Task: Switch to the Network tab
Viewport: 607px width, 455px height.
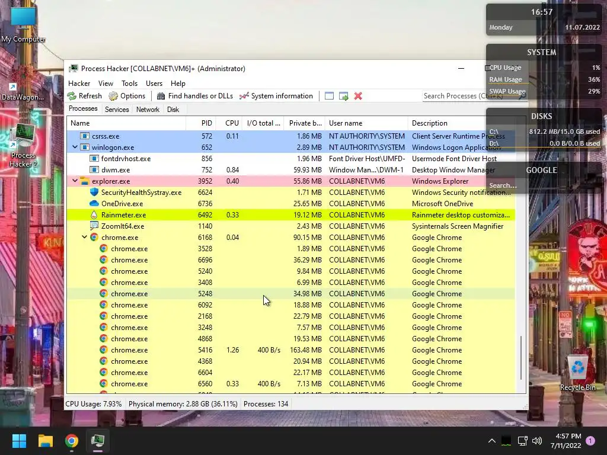Action: [x=148, y=110]
